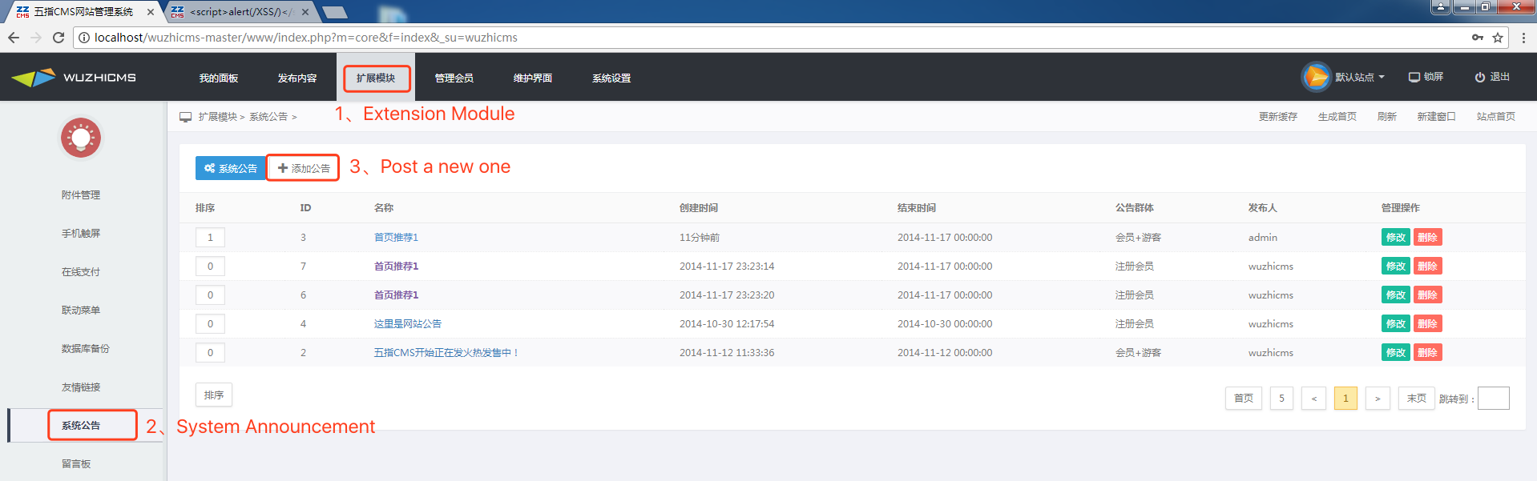Screen dimensions: 1537x481
Task: Click the default site orange logo icon
Action: (1315, 77)
